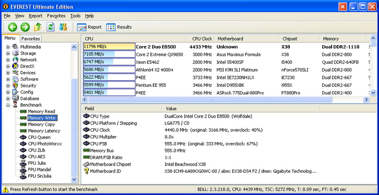
Task: Select the Storage tree icon
Action: pyautogui.click(x=15, y=53)
